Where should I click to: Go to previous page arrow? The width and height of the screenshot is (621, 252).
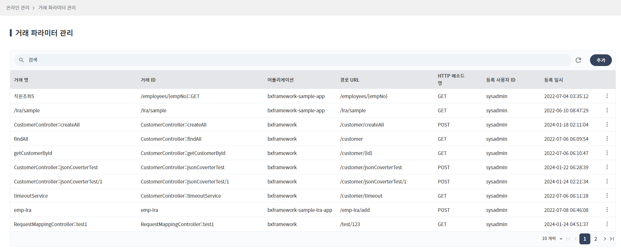576,239
